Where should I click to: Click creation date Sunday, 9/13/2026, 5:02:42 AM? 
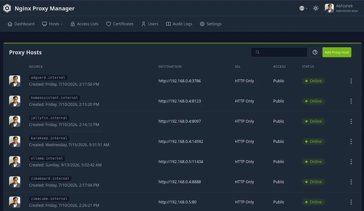(x=65, y=165)
